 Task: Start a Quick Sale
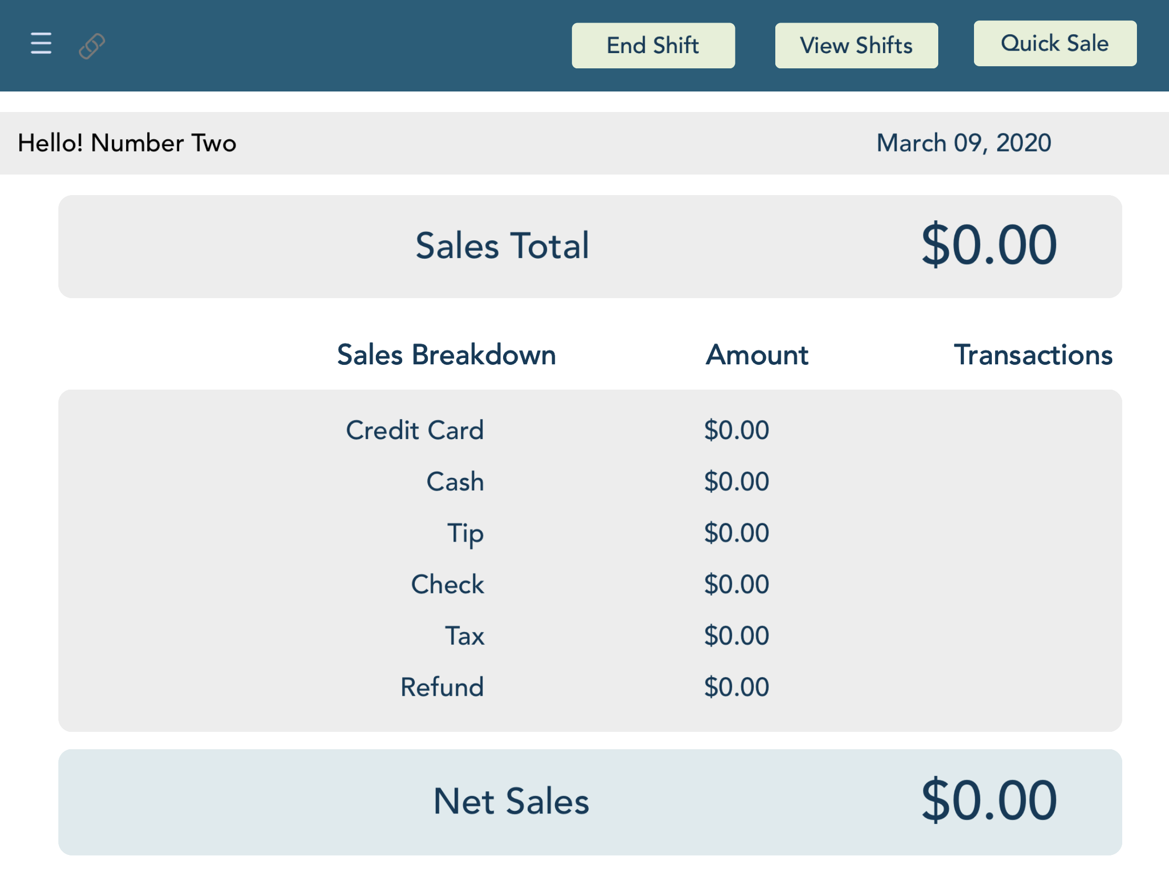pos(1055,43)
